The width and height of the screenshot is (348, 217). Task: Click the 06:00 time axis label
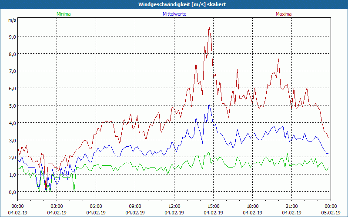click(96, 207)
